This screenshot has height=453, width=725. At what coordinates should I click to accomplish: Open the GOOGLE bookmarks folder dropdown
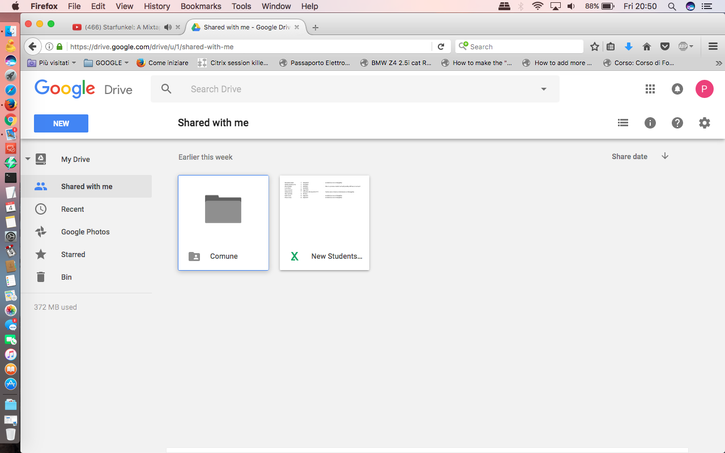point(106,63)
